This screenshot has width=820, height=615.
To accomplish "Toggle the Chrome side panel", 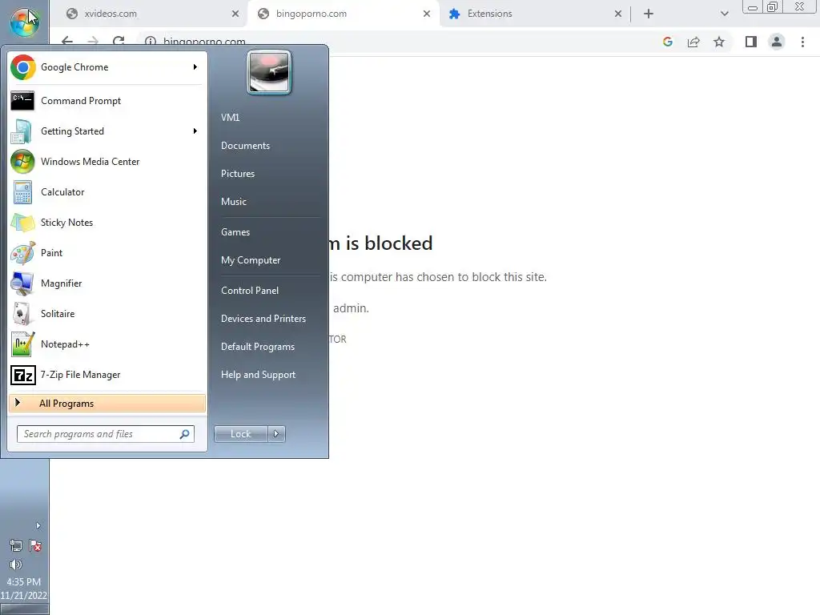I will [x=751, y=42].
